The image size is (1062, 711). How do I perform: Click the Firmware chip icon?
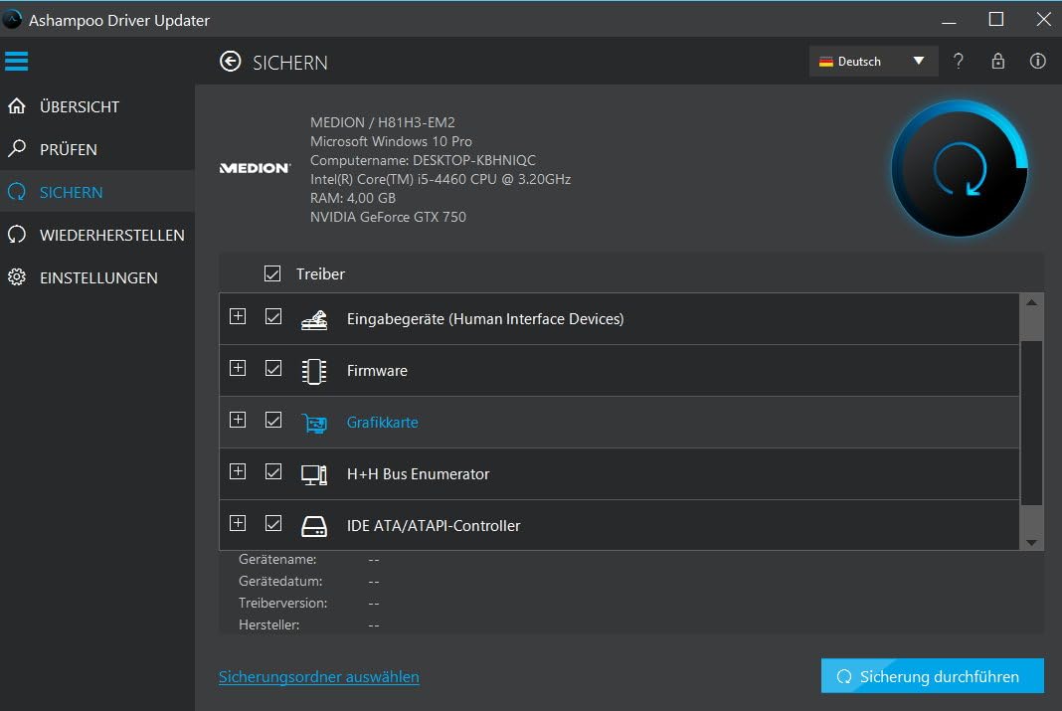point(313,371)
